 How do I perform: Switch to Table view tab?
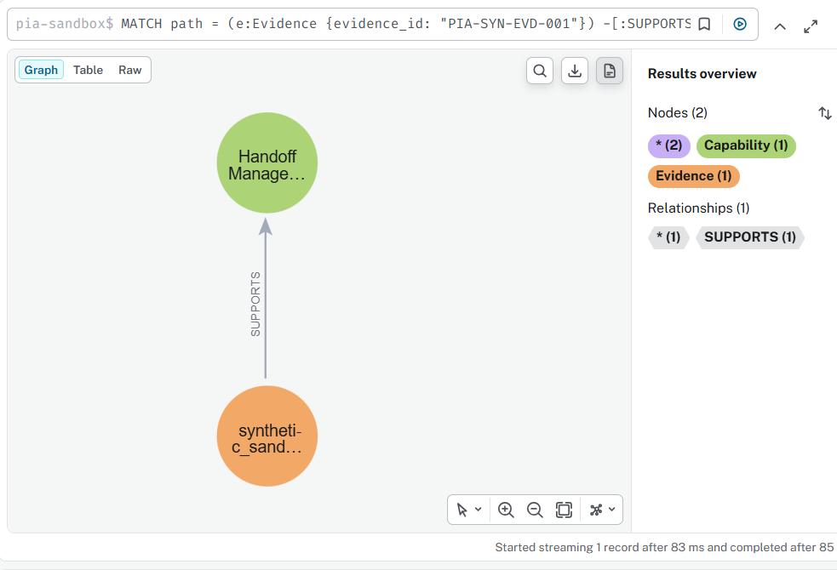88,70
